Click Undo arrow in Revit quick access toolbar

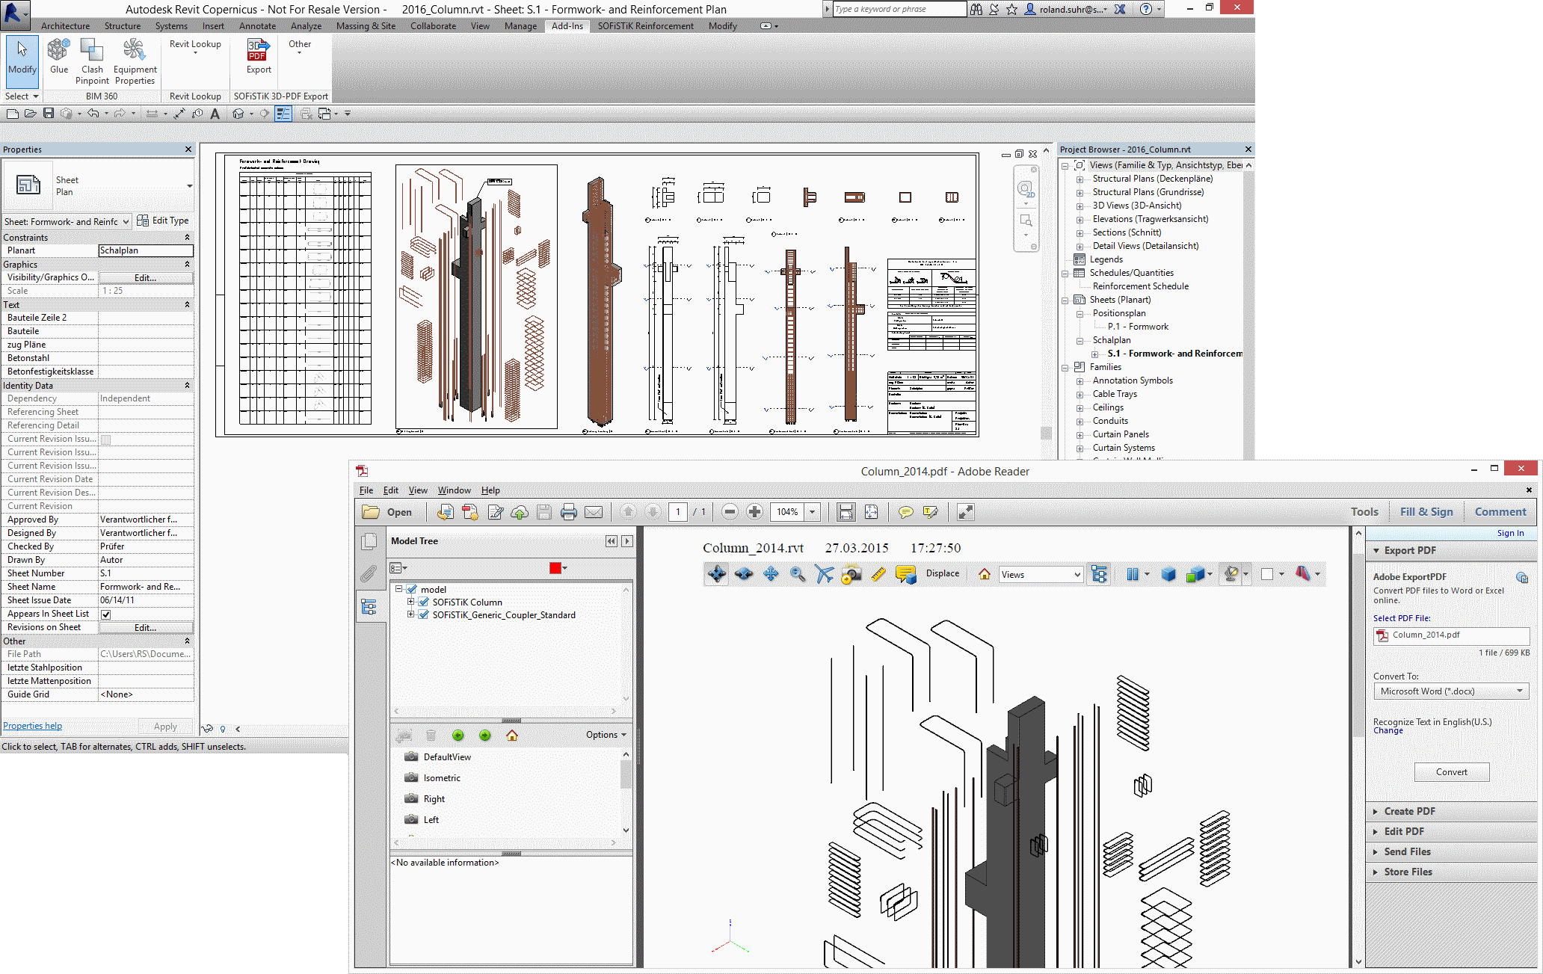click(x=93, y=114)
